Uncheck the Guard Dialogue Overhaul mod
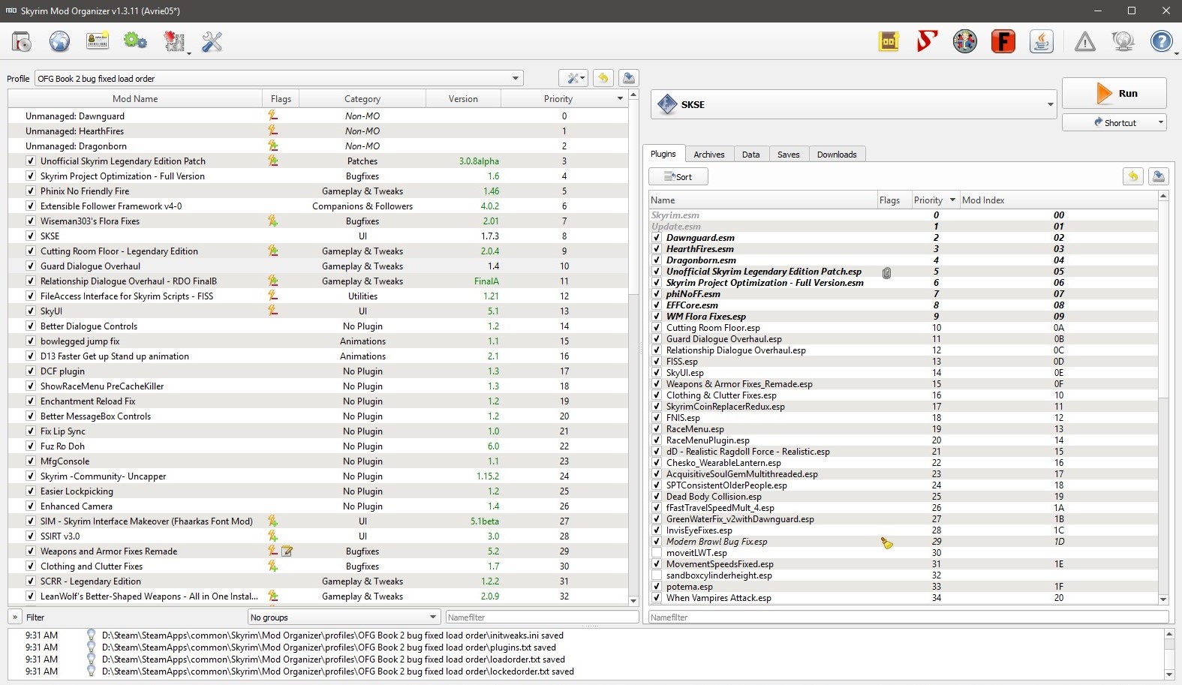Image resolution: width=1182 pixels, height=685 pixels. pos(31,266)
